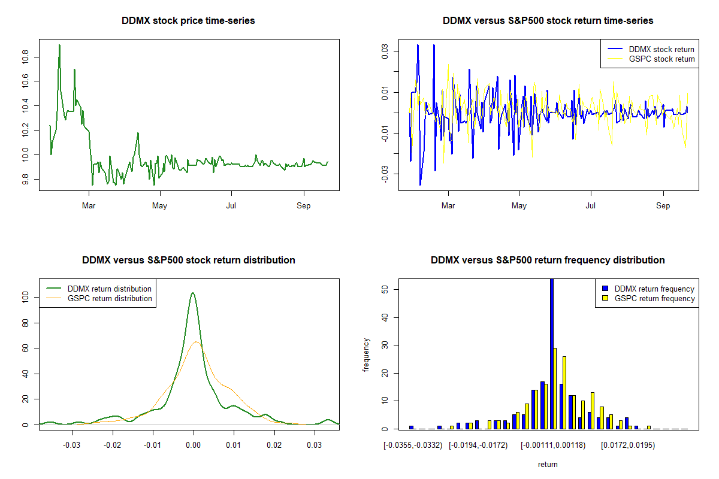Click yellow square swatch for GSPC return frequency
This screenshot has height=479, width=719.
coord(605,298)
